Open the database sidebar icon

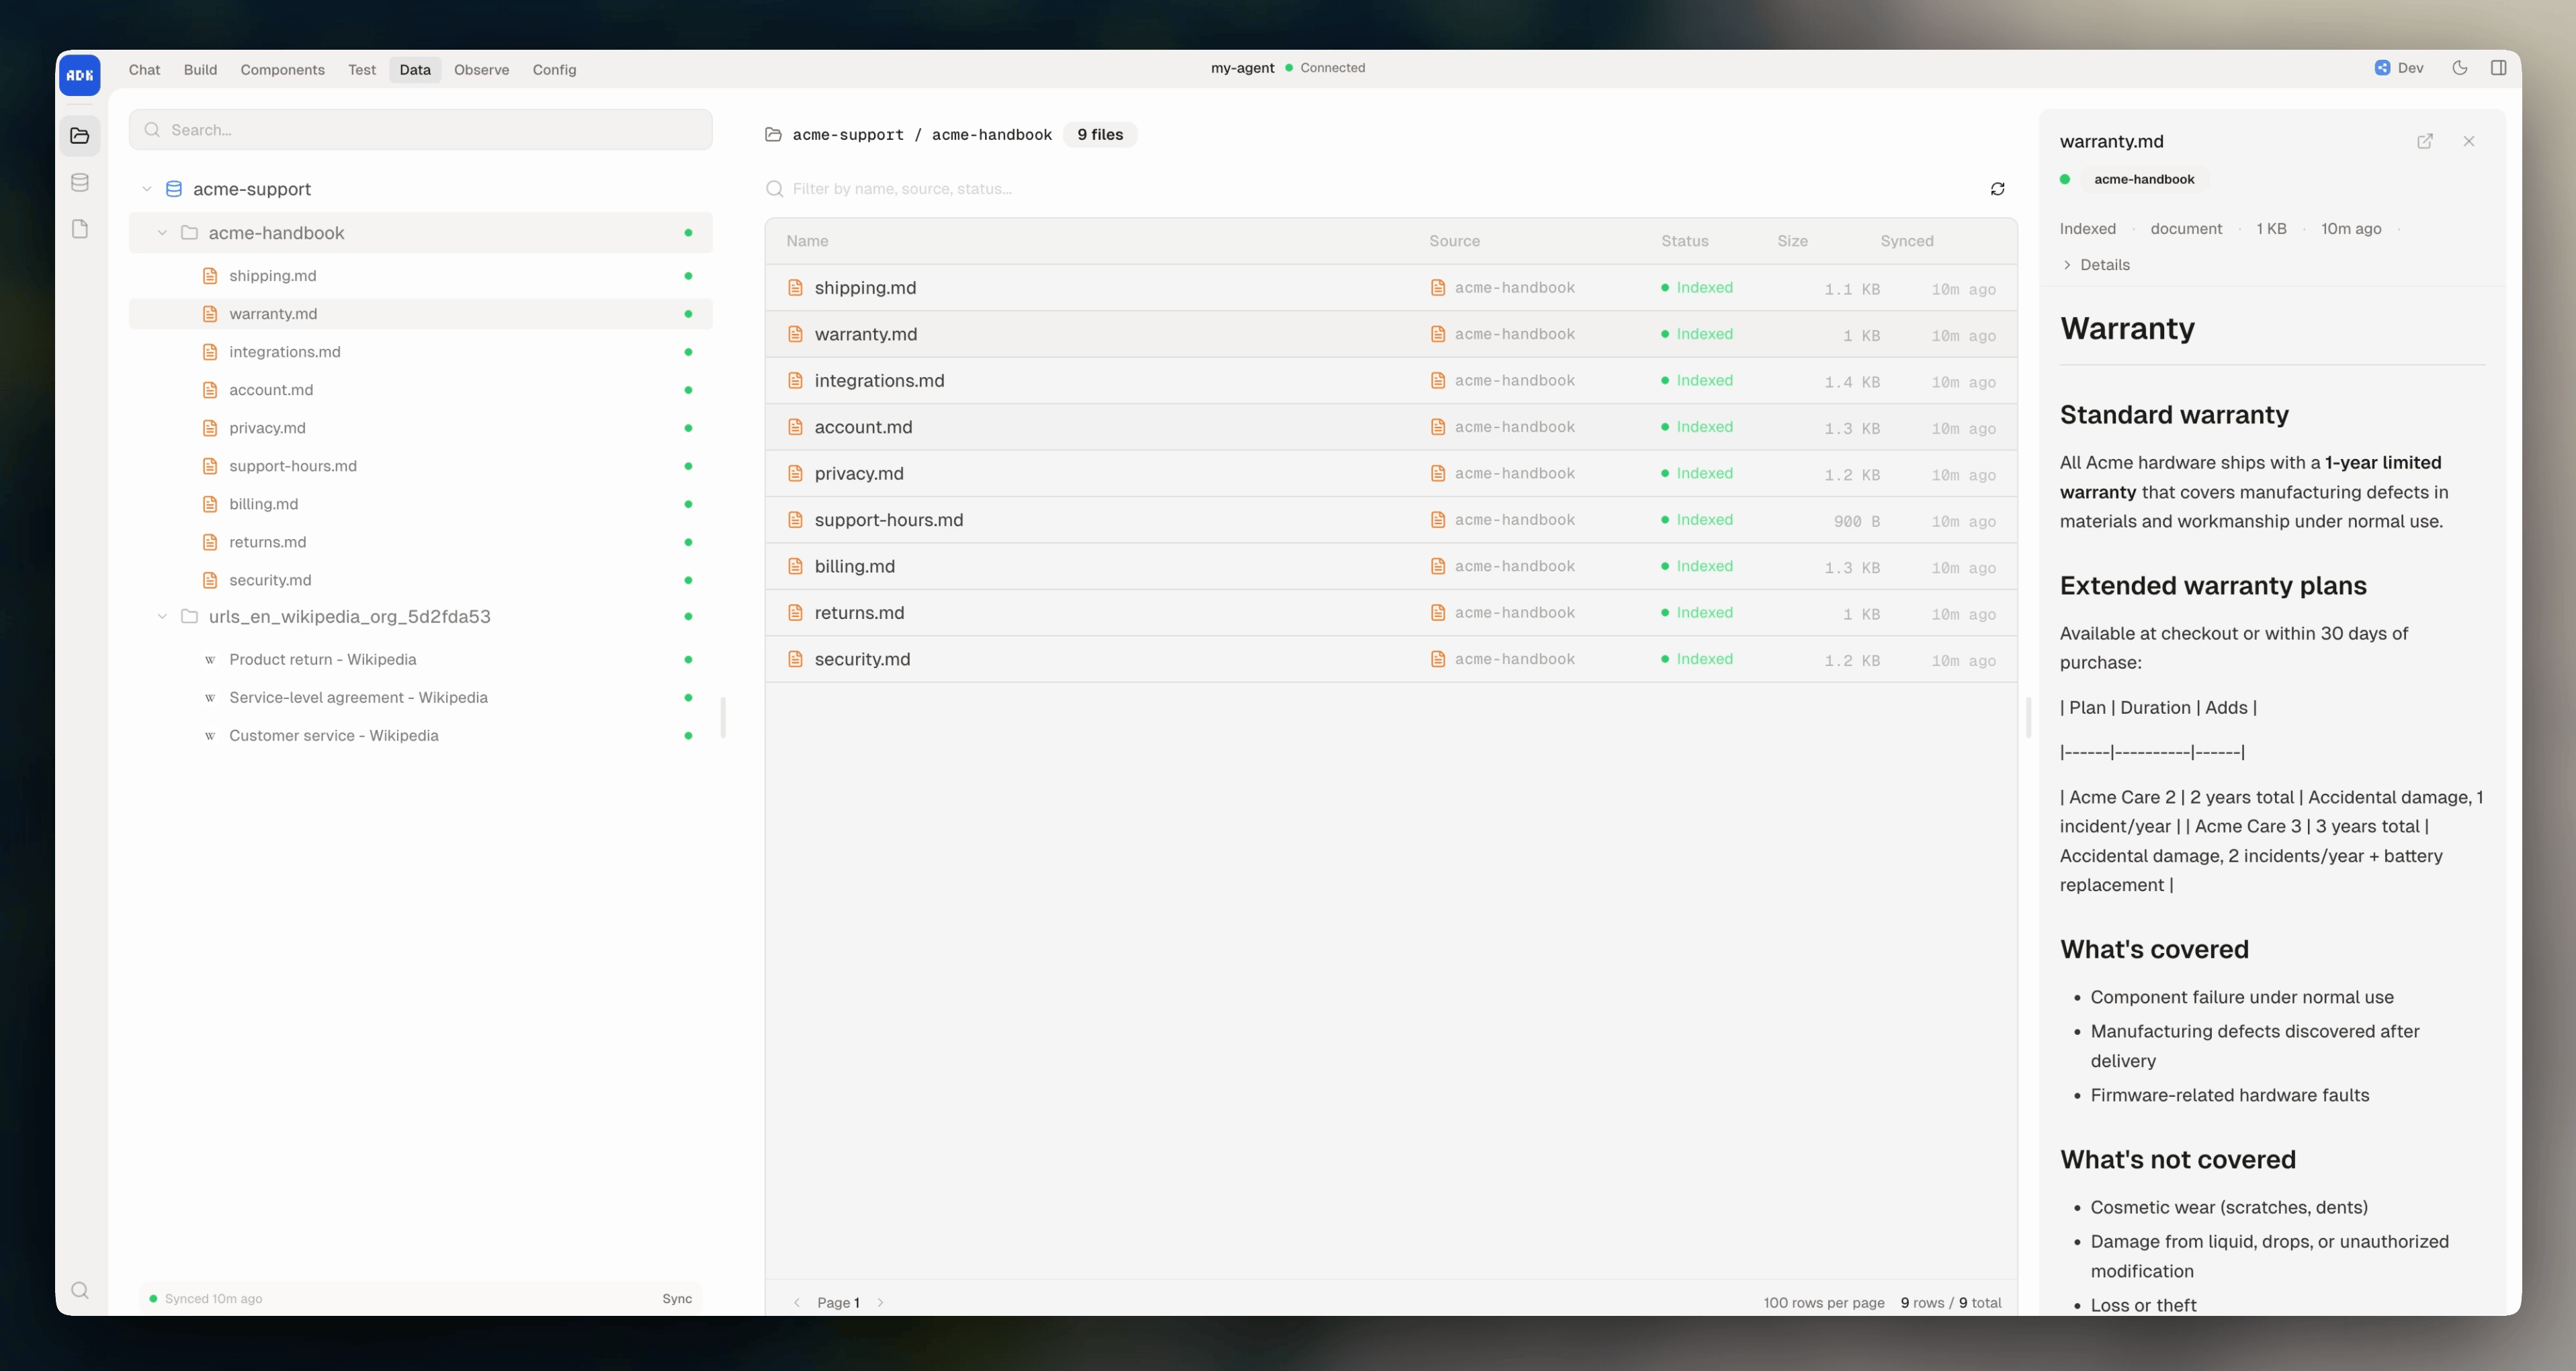80,182
